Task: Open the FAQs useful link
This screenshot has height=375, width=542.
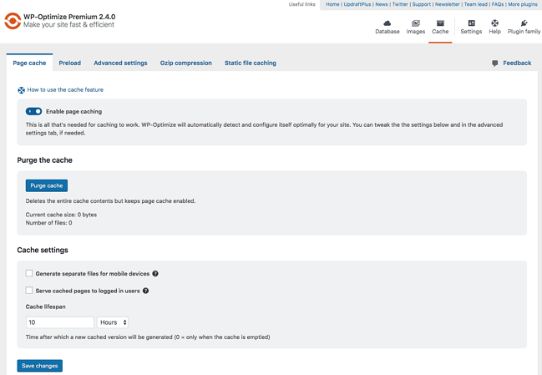Action: tap(498, 4)
